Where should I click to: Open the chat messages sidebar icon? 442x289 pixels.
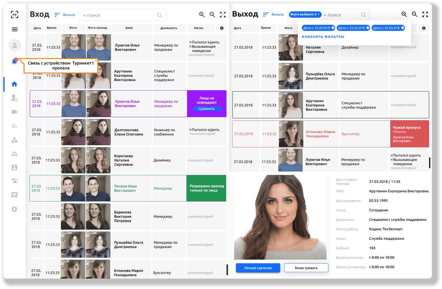tap(14, 195)
